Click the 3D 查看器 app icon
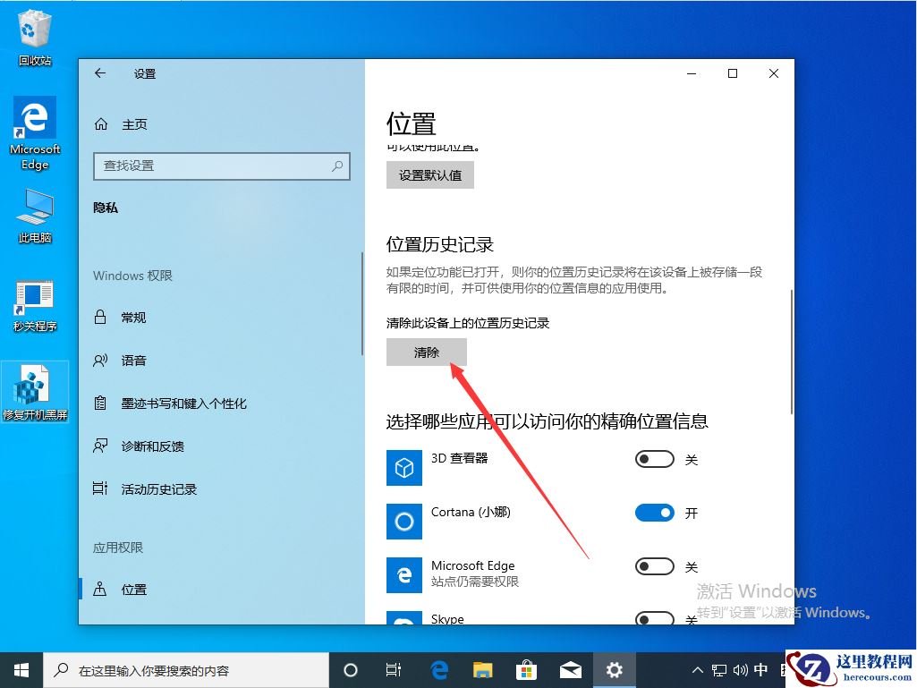917x688 pixels. tap(403, 468)
